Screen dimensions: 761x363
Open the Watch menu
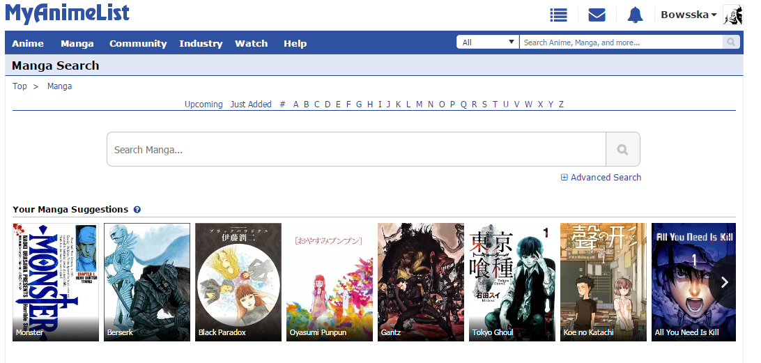point(252,43)
